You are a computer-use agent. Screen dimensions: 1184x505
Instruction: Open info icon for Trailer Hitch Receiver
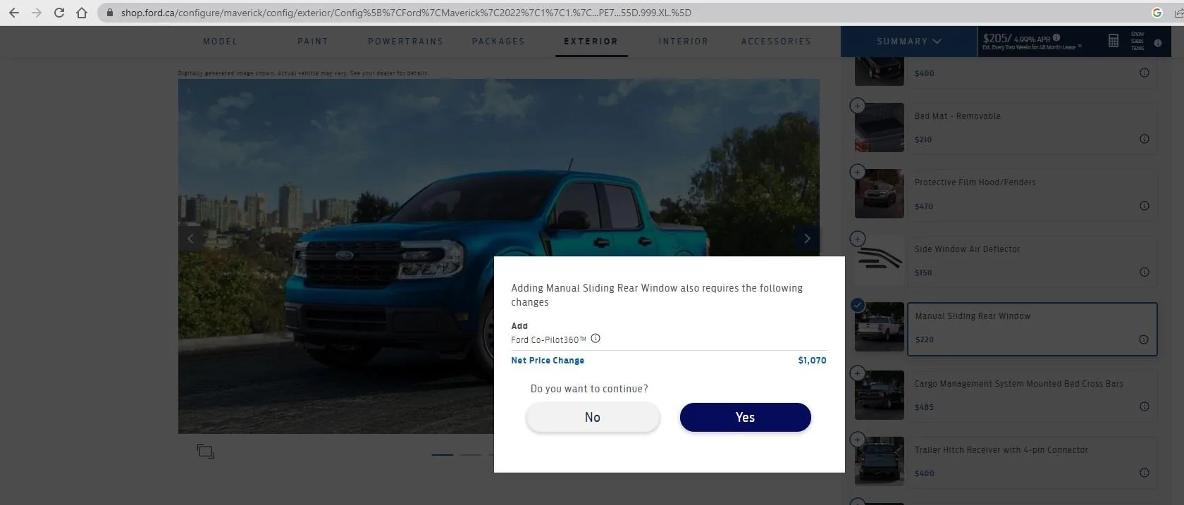1145,473
